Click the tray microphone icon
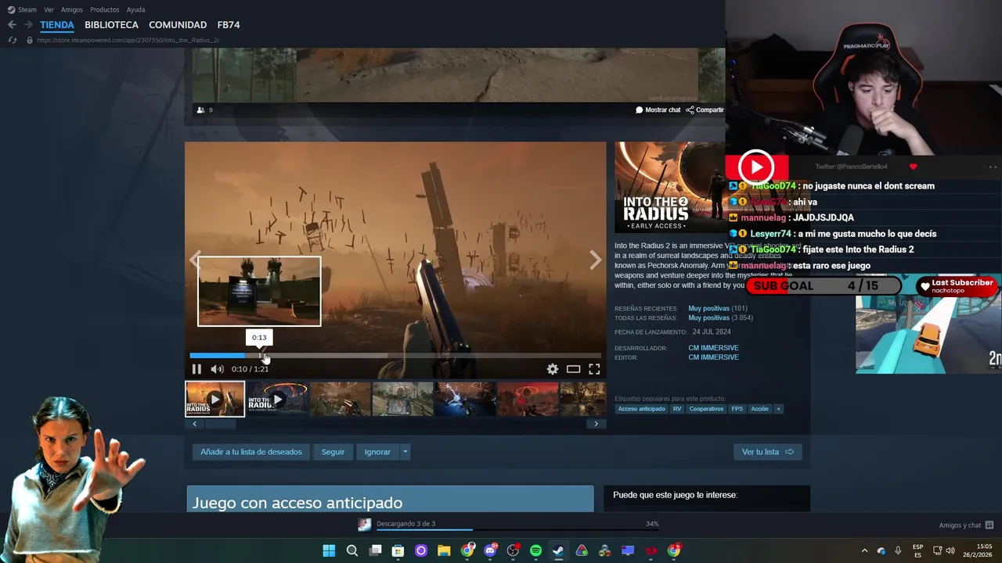The height and width of the screenshot is (563, 1002). [898, 550]
